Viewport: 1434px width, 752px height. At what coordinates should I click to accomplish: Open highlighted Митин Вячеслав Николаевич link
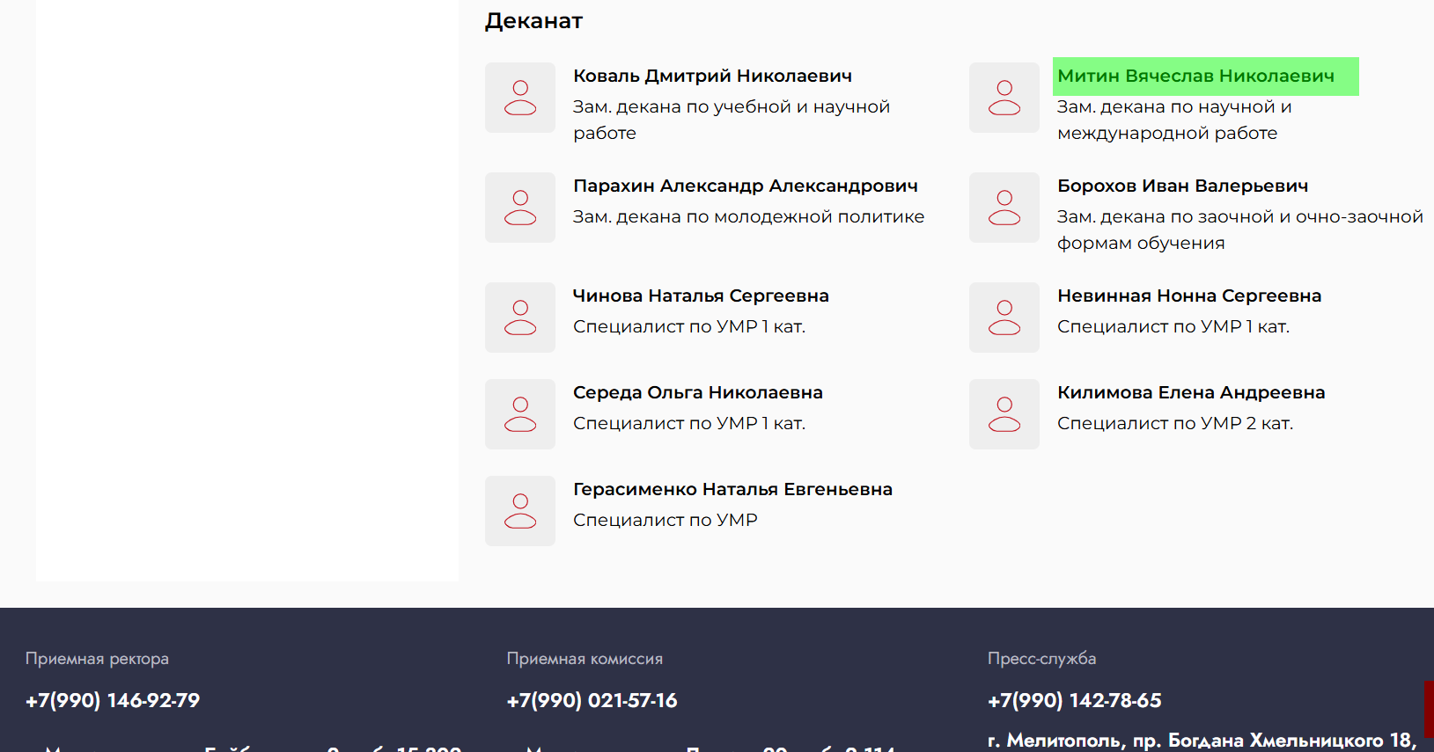coord(1195,76)
